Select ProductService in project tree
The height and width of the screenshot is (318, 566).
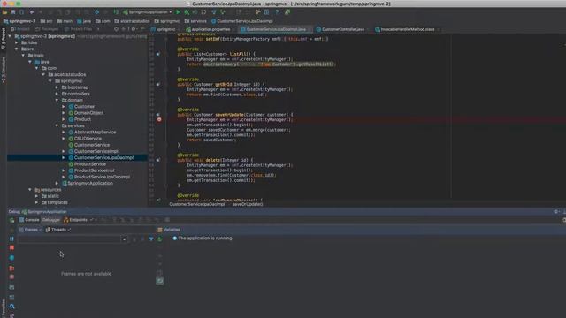(90, 164)
